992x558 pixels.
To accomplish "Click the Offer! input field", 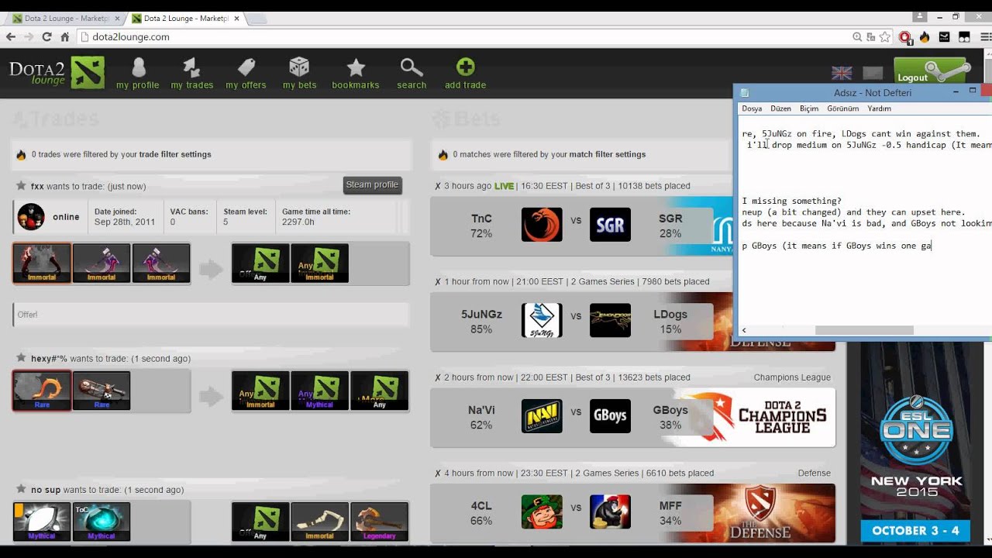I will (211, 315).
